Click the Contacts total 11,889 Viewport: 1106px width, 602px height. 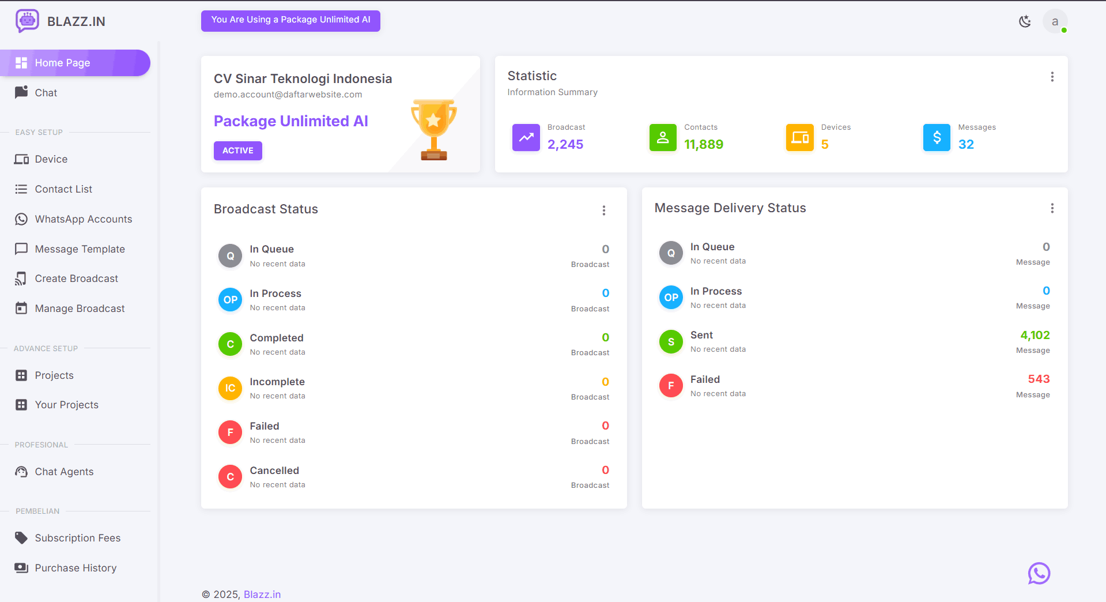click(x=704, y=144)
